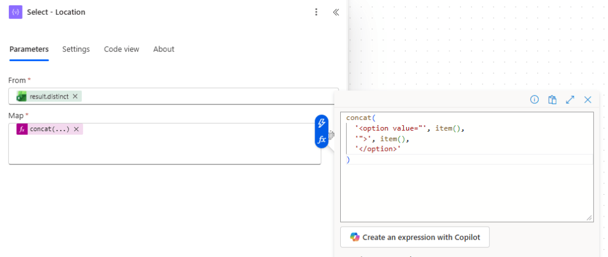Remove the concat(...) expression token
Screen dimensions: 608x257
click(77, 129)
